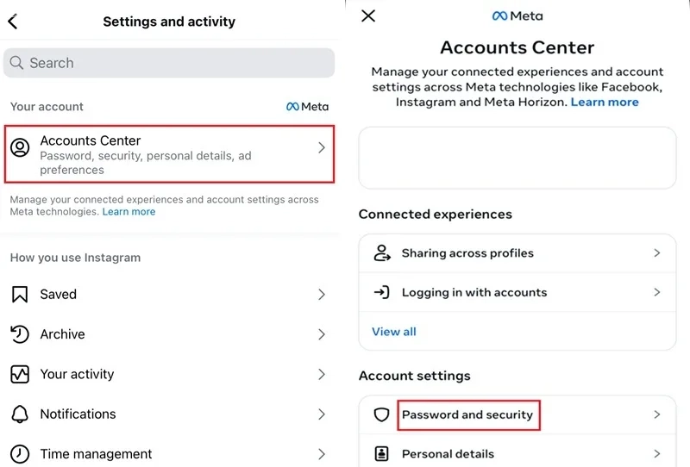The image size is (690, 467).
Task: Select the Sharing across profiles entry
Action: (x=517, y=253)
